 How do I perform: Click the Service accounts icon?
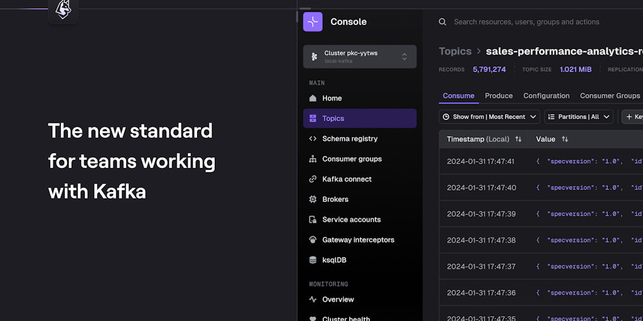(313, 220)
